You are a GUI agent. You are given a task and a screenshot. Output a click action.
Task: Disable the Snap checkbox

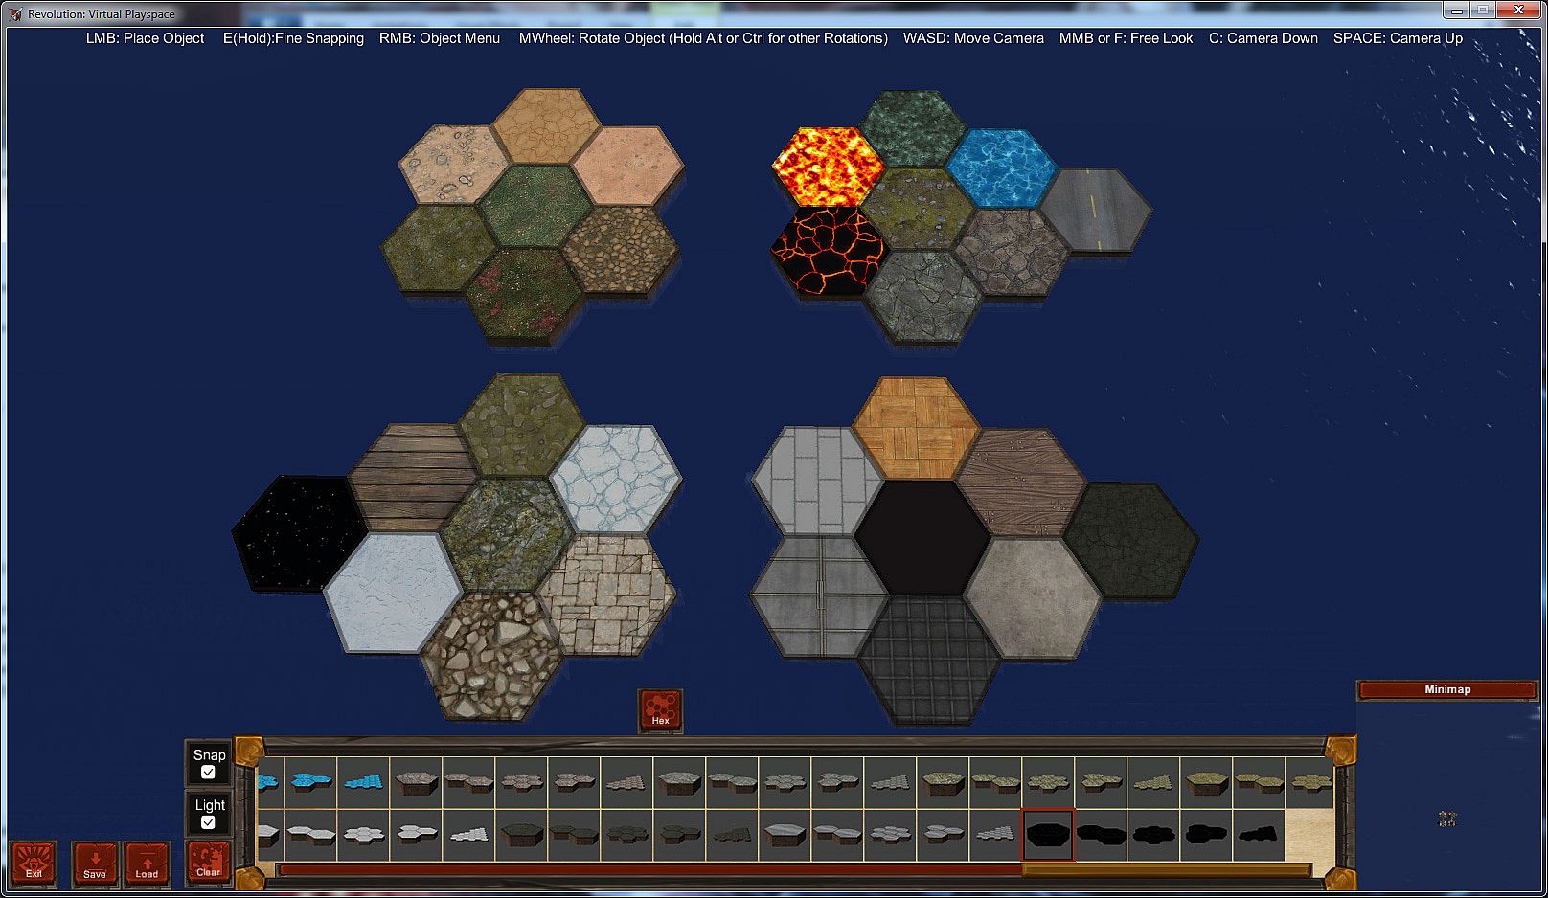click(x=208, y=772)
